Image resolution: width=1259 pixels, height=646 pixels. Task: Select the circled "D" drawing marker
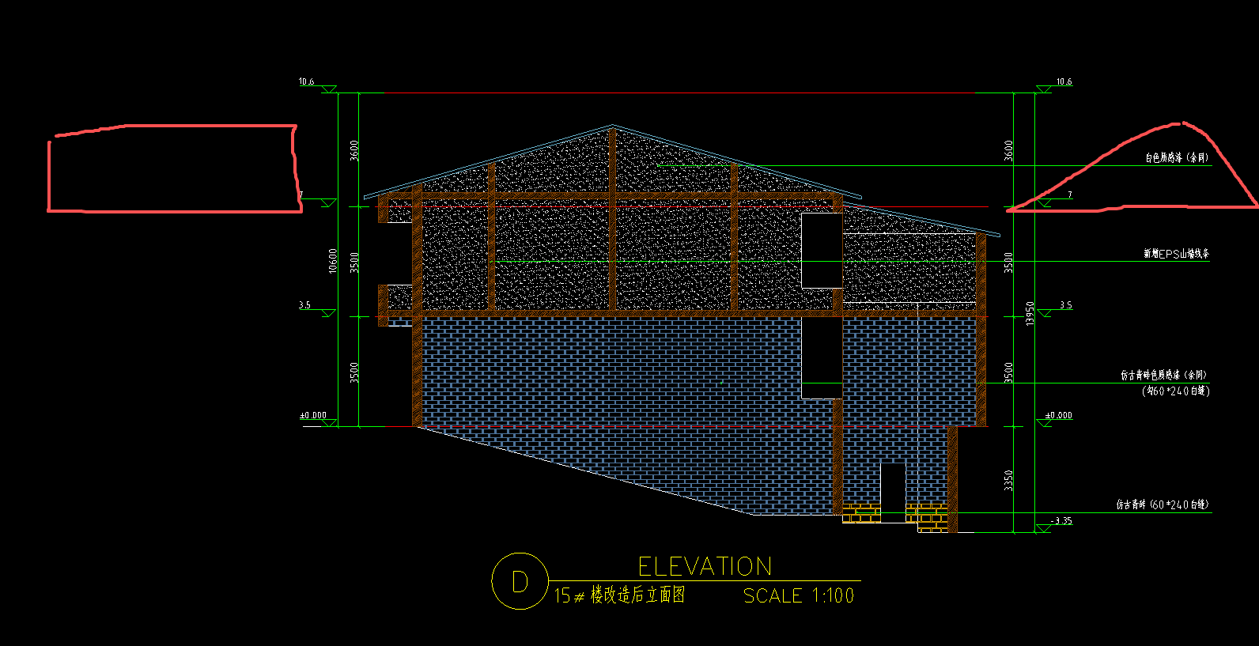click(x=520, y=581)
